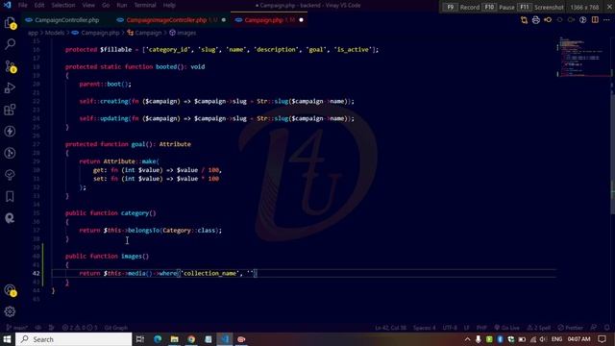This screenshot has width=615, height=346.
Task: Open File Explorer from taskbar
Action: 175,339
